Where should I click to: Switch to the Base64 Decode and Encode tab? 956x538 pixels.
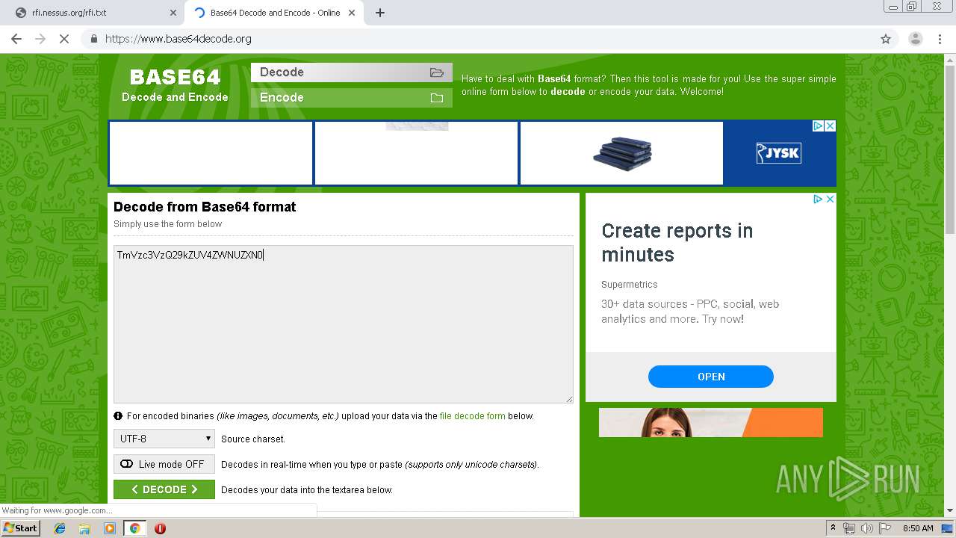[275, 13]
